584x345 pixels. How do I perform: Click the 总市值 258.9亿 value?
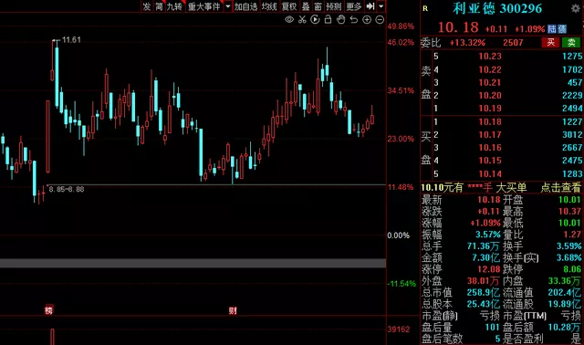point(484,292)
